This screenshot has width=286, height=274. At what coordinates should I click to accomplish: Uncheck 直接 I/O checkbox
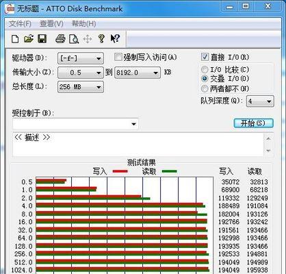tap(205, 57)
